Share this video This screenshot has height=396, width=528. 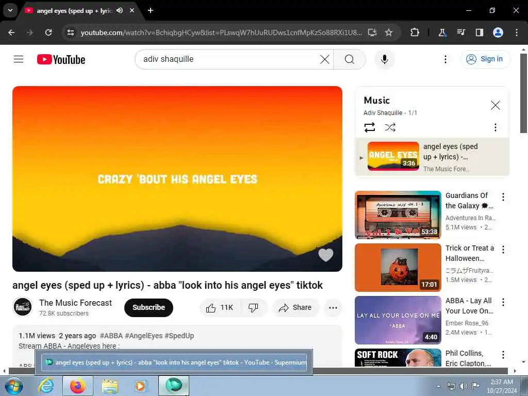click(x=295, y=307)
